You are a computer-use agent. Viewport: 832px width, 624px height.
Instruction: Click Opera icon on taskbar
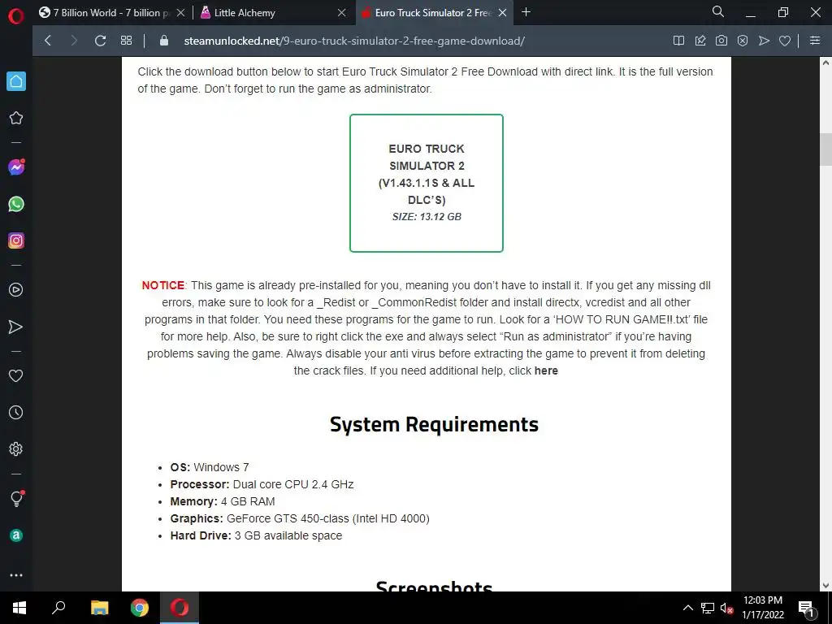tap(180, 608)
